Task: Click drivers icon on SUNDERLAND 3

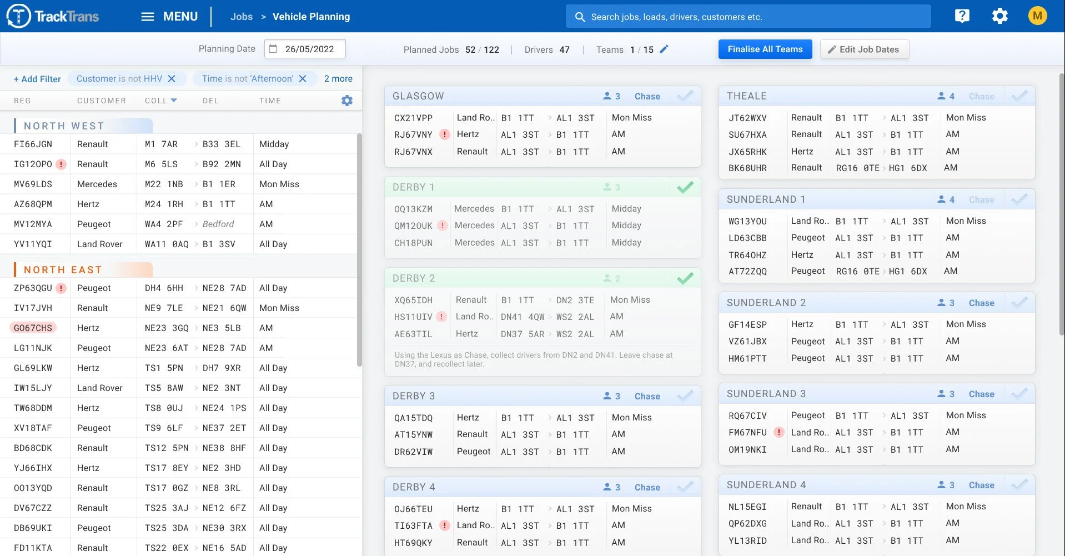Action: 941,394
